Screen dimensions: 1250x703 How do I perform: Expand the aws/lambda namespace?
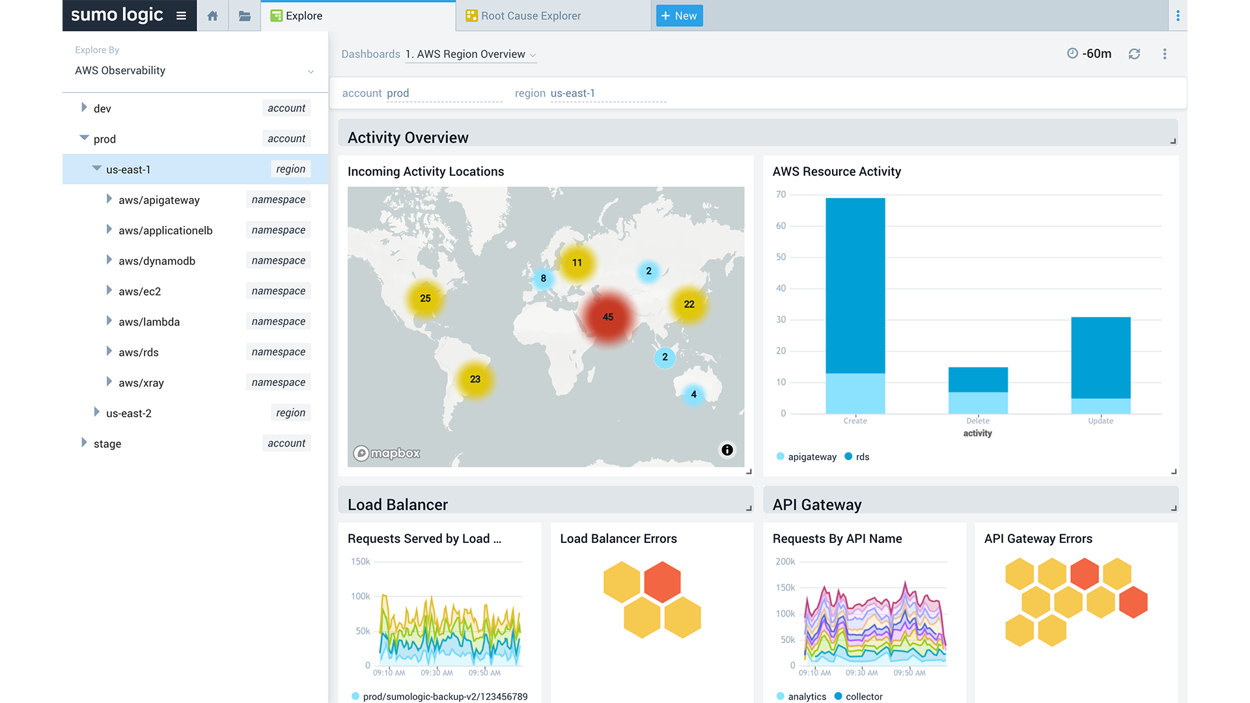(108, 321)
